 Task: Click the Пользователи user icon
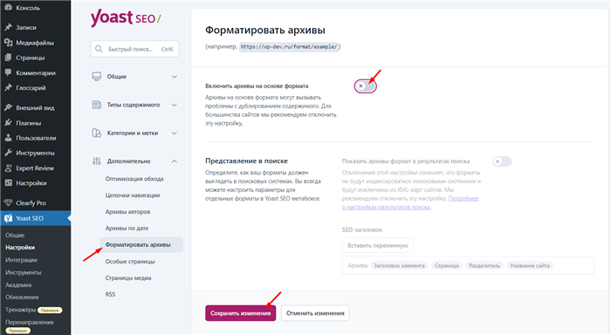point(8,138)
